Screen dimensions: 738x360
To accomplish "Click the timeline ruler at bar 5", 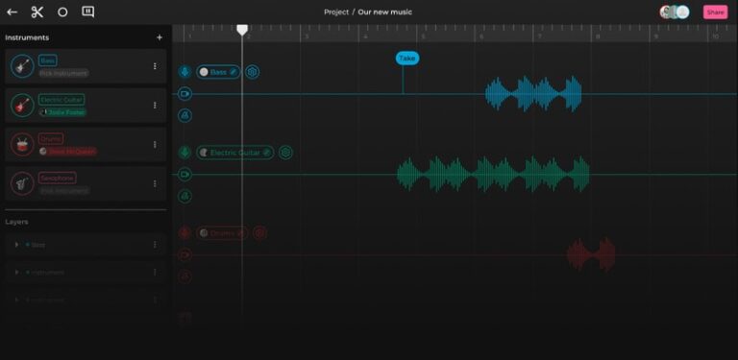I will pos(422,36).
